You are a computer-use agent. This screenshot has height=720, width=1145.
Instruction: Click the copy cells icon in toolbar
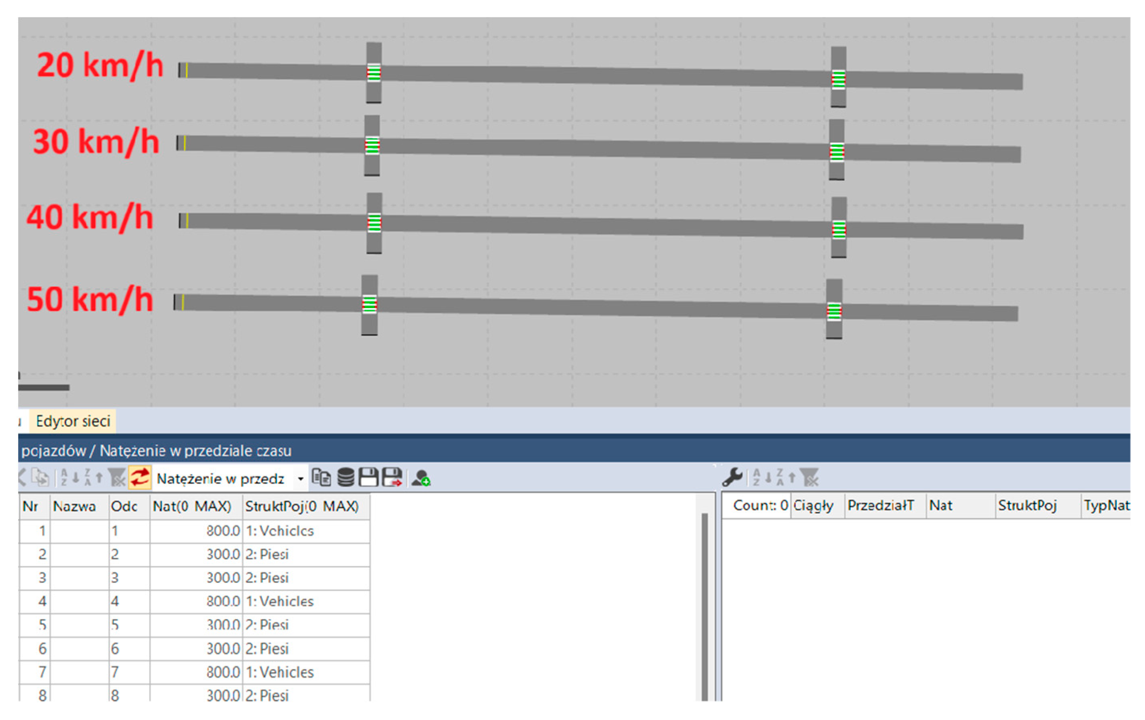[322, 477]
